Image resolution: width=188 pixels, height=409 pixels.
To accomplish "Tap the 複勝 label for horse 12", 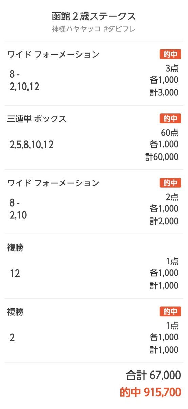I will pyautogui.click(x=15, y=248).
